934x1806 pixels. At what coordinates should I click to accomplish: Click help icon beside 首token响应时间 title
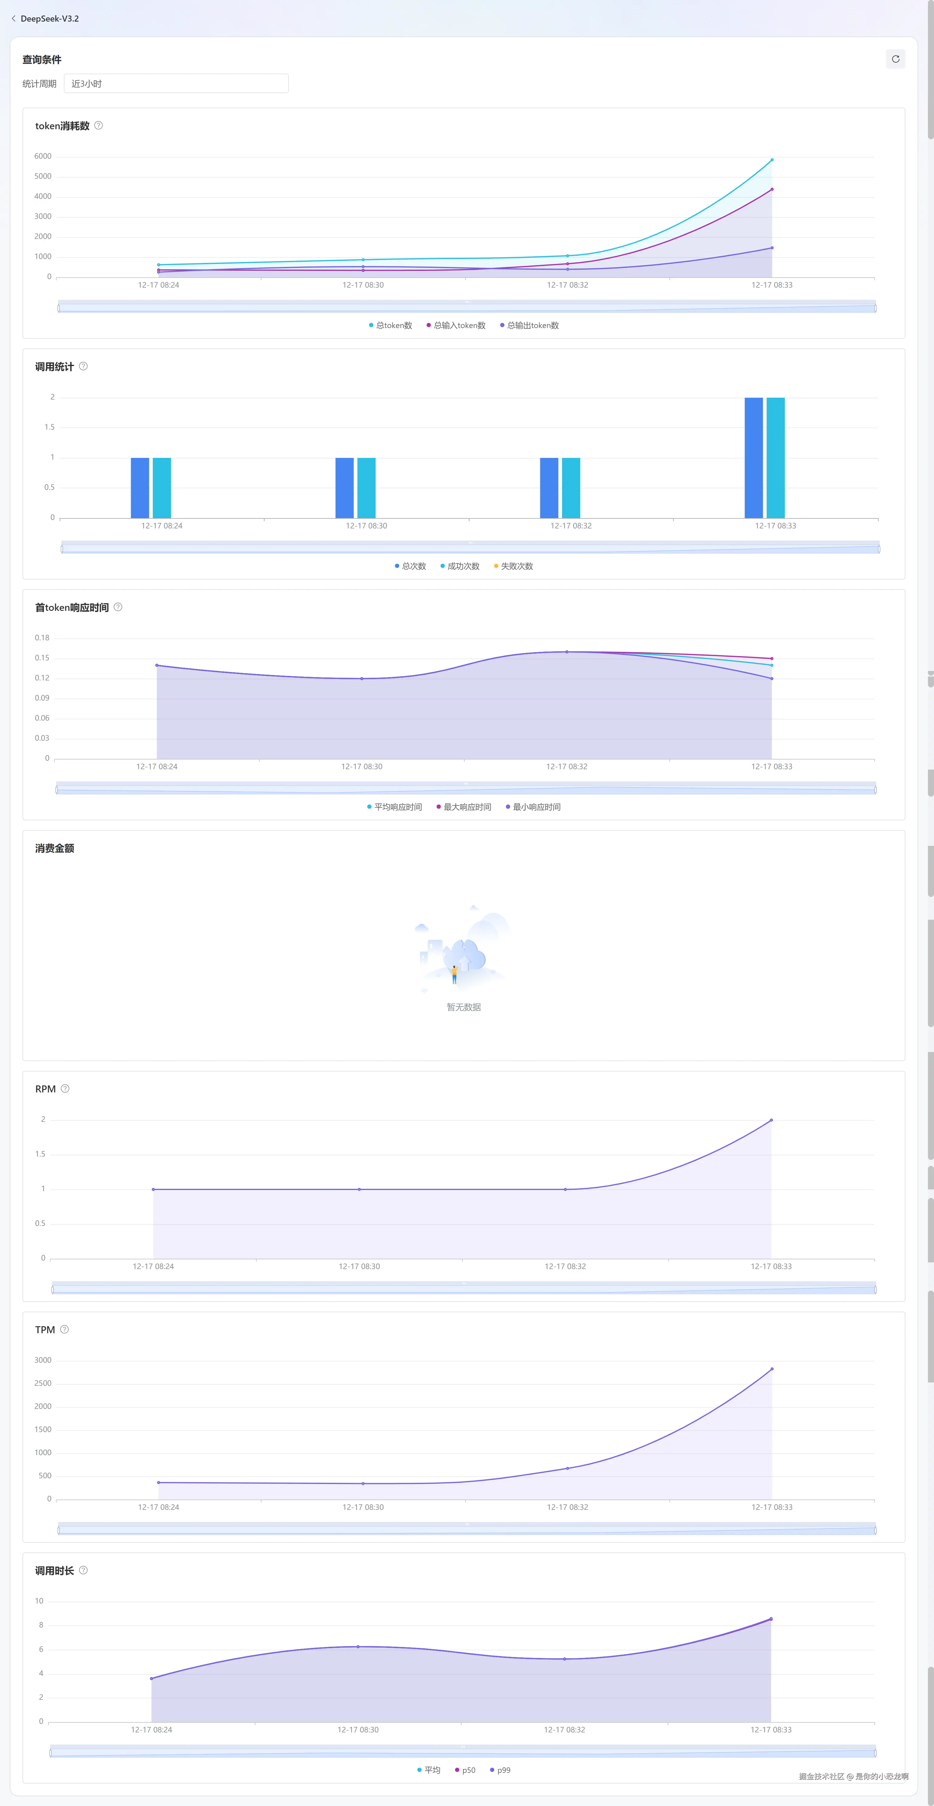[118, 607]
